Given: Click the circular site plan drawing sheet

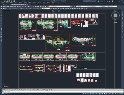Looking at the screenshot, I should pyautogui.click(x=58, y=43).
